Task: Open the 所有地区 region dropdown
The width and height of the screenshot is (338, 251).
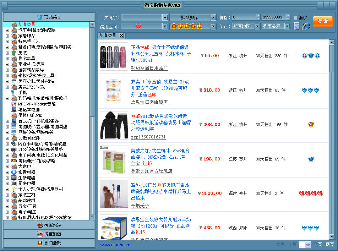Action: click(257, 26)
